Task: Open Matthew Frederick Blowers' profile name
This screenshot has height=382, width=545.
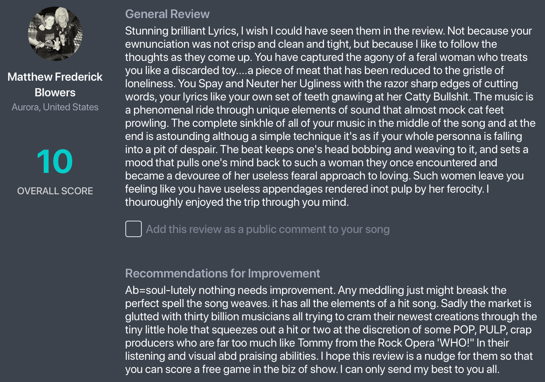Action: click(55, 84)
